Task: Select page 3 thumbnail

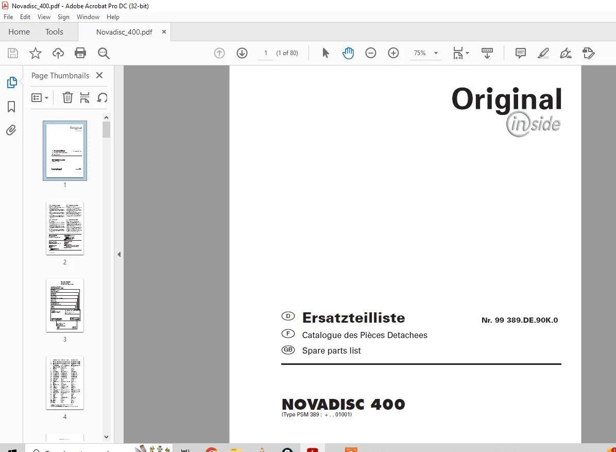Action: point(65,306)
